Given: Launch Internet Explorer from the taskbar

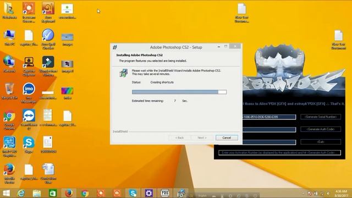Looking at the screenshot, I should [x=21, y=193].
